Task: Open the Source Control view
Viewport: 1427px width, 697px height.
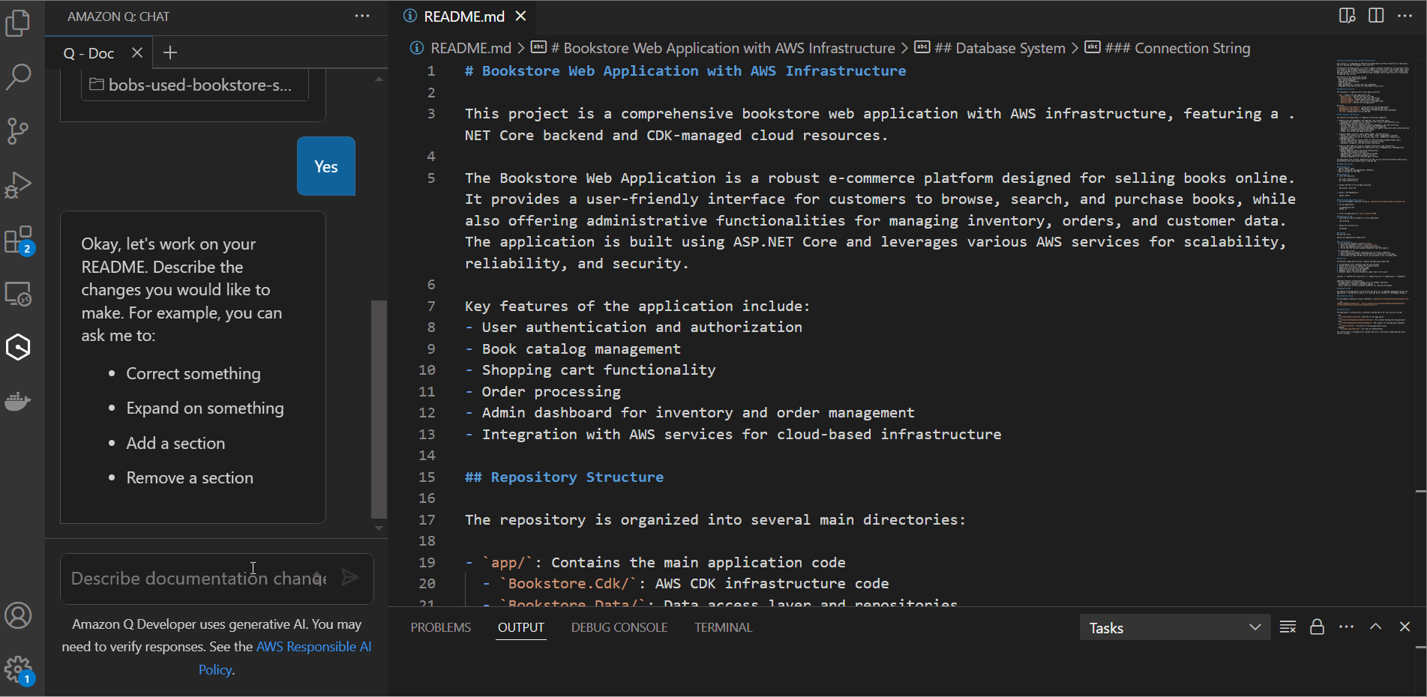Action: pyautogui.click(x=19, y=131)
